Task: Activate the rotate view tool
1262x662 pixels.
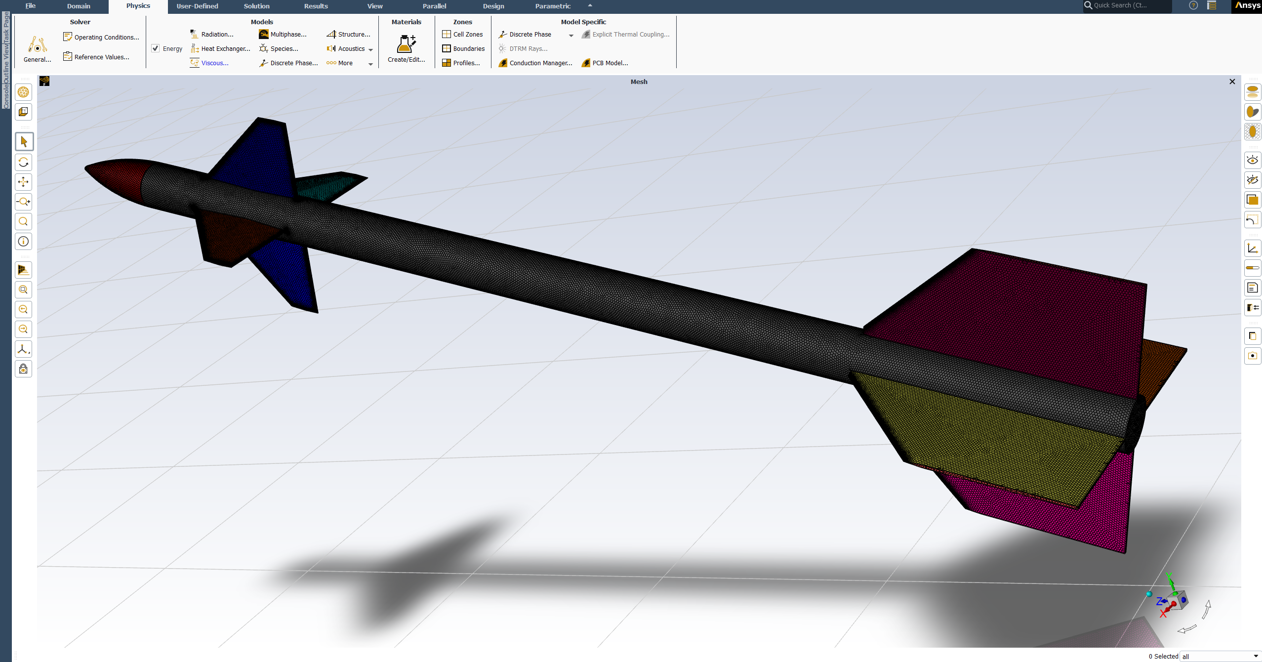Action: tap(23, 162)
